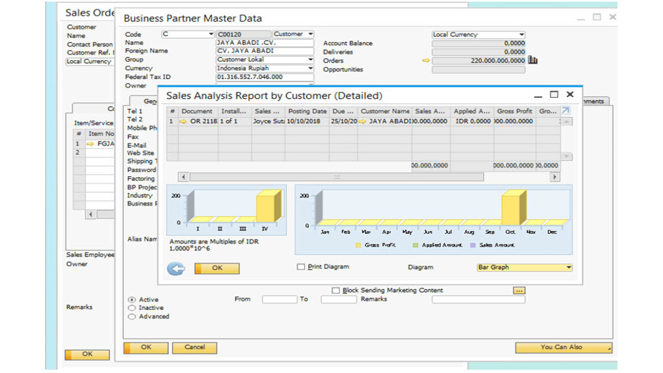Click the Sales Order Item No. column header

pyautogui.click(x=100, y=134)
